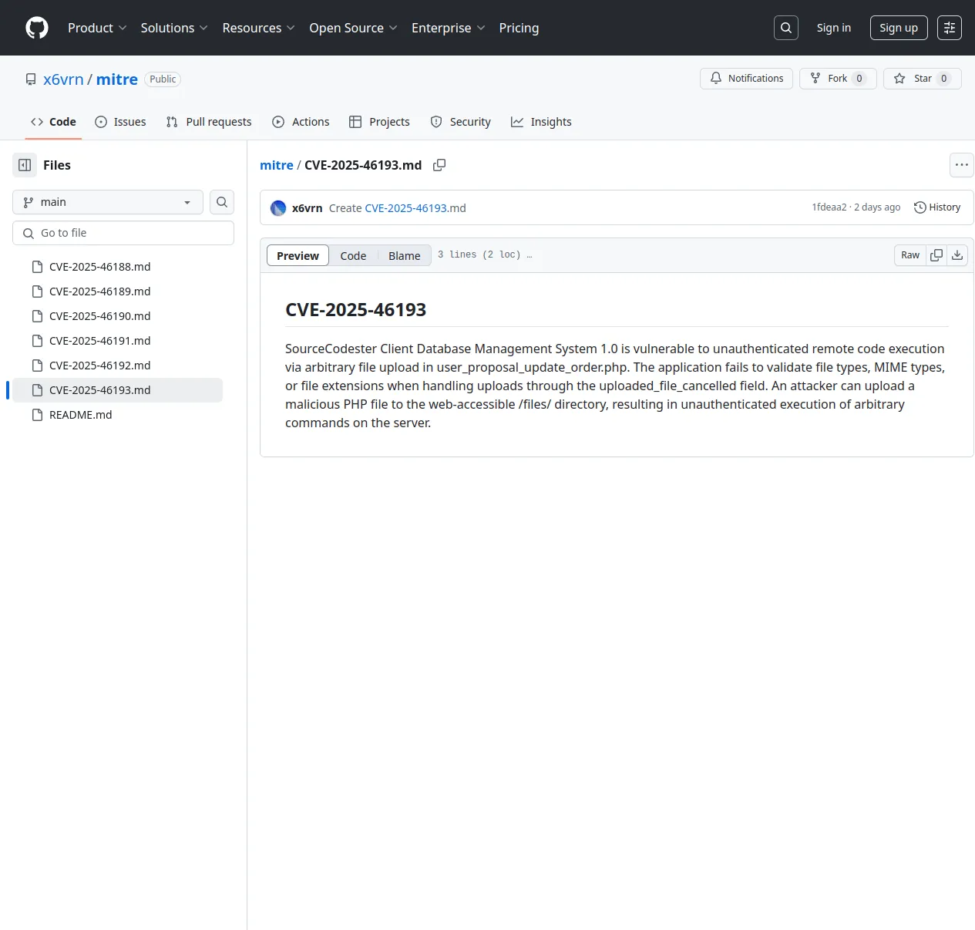Viewport: 975px width, 930px height.
Task: Open the Open Source menu
Action: [353, 28]
